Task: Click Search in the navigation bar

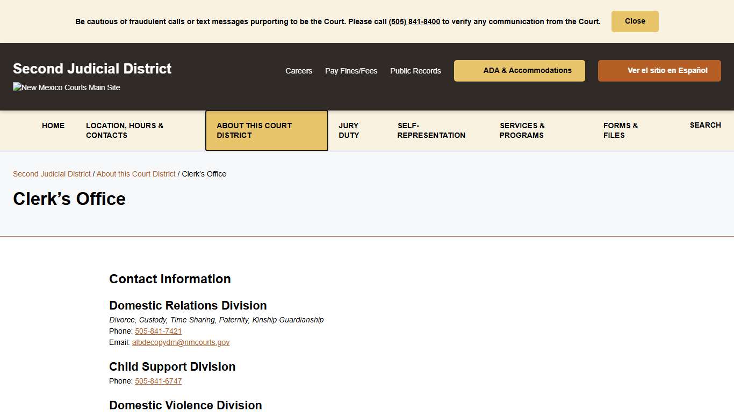Action: (x=705, y=125)
